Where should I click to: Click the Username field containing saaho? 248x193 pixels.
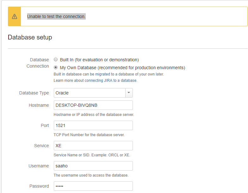[93, 166]
